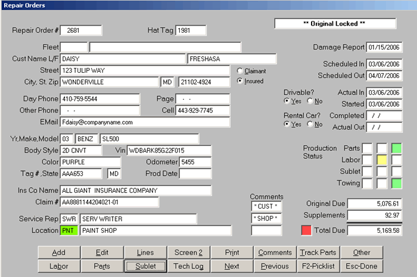
Task: Set Drivable to No
Action: [x=310, y=101]
